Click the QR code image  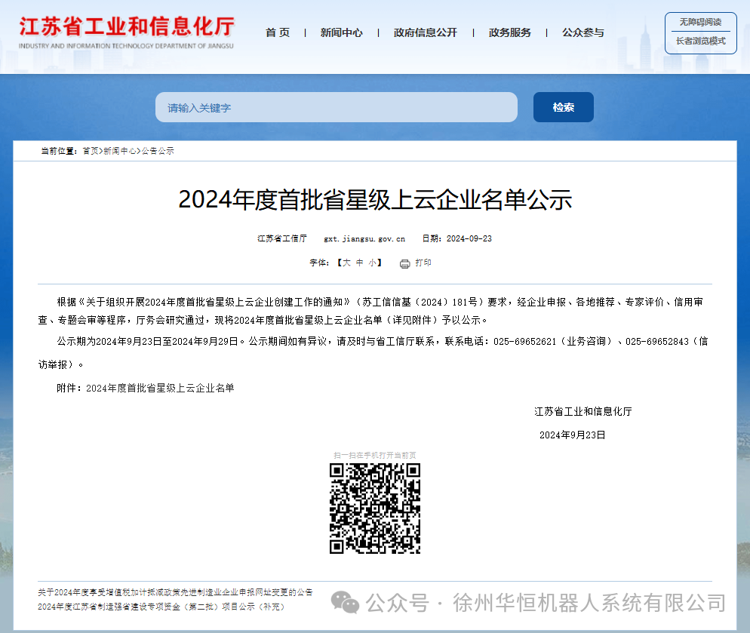tap(375, 508)
